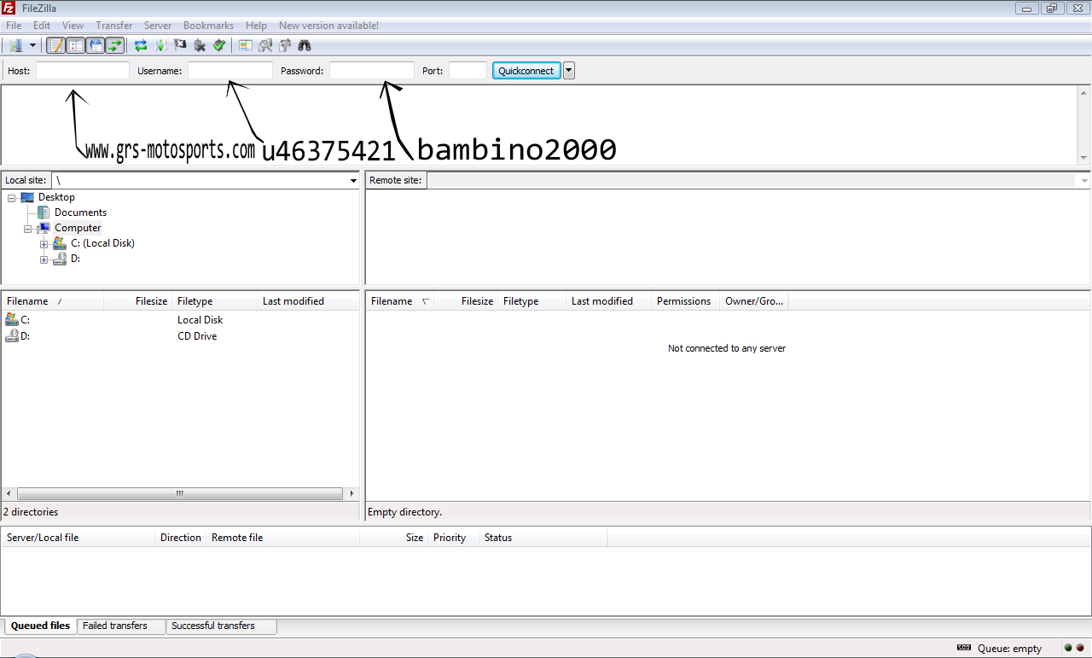Open the Bookmarks menu
This screenshot has width=1092, height=658.
208,26
